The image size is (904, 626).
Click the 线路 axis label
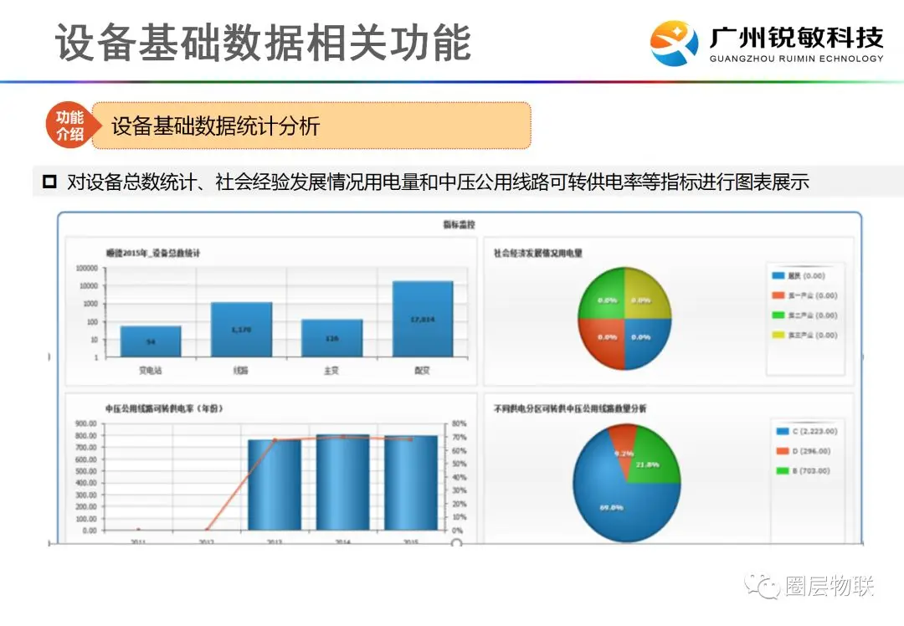tap(241, 371)
